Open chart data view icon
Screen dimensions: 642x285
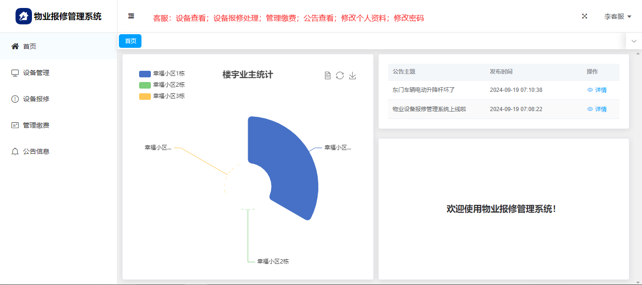(328, 75)
